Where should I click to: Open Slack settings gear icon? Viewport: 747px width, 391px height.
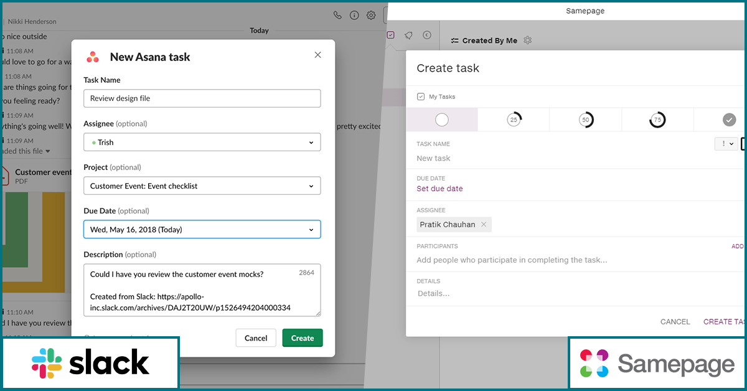coord(371,15)
